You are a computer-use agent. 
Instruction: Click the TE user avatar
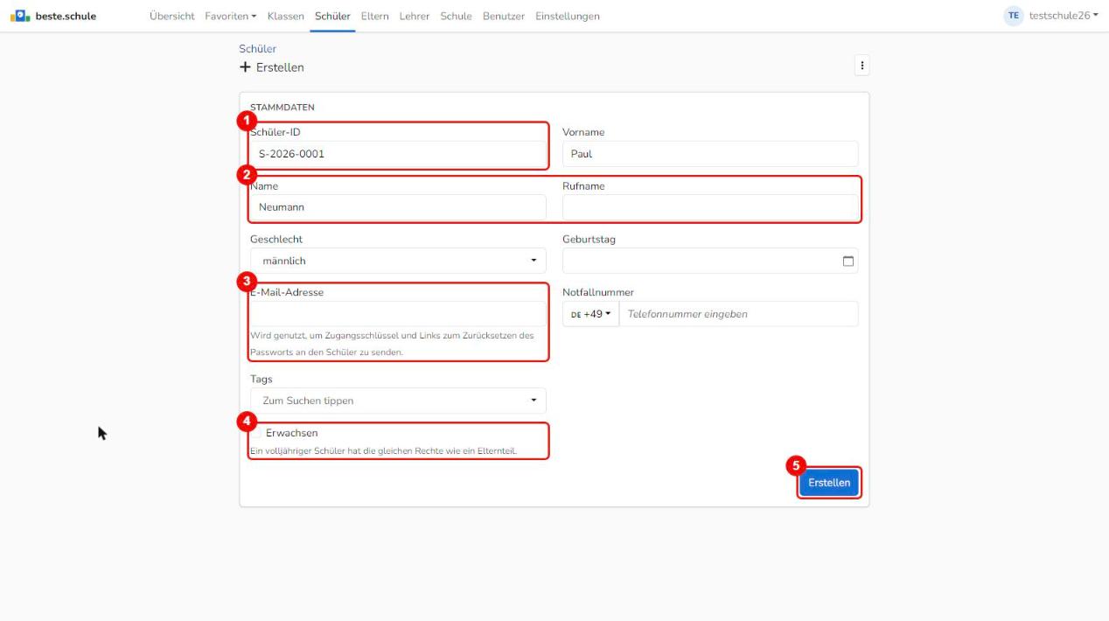(x=1015, y=16)
